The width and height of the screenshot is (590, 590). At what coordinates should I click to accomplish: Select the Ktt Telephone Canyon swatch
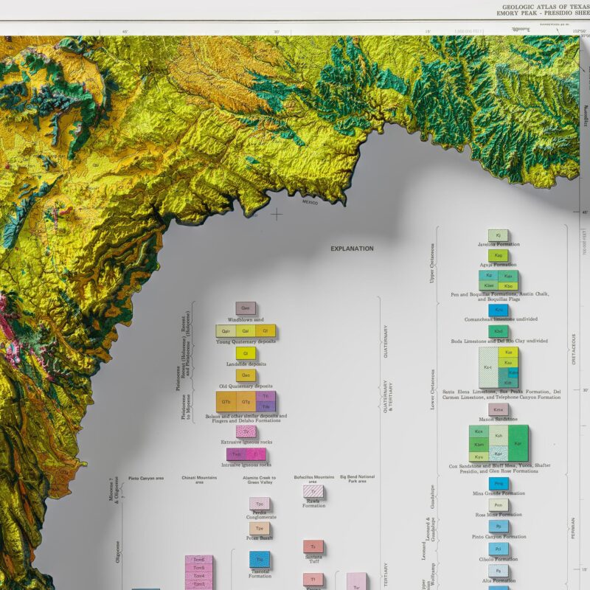[x=508, y=383]
